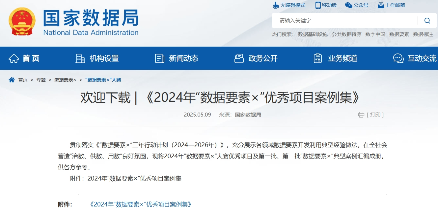Open the 业务频道 navigation menu
Screen dimensions: 438x214
click(342, 58)
